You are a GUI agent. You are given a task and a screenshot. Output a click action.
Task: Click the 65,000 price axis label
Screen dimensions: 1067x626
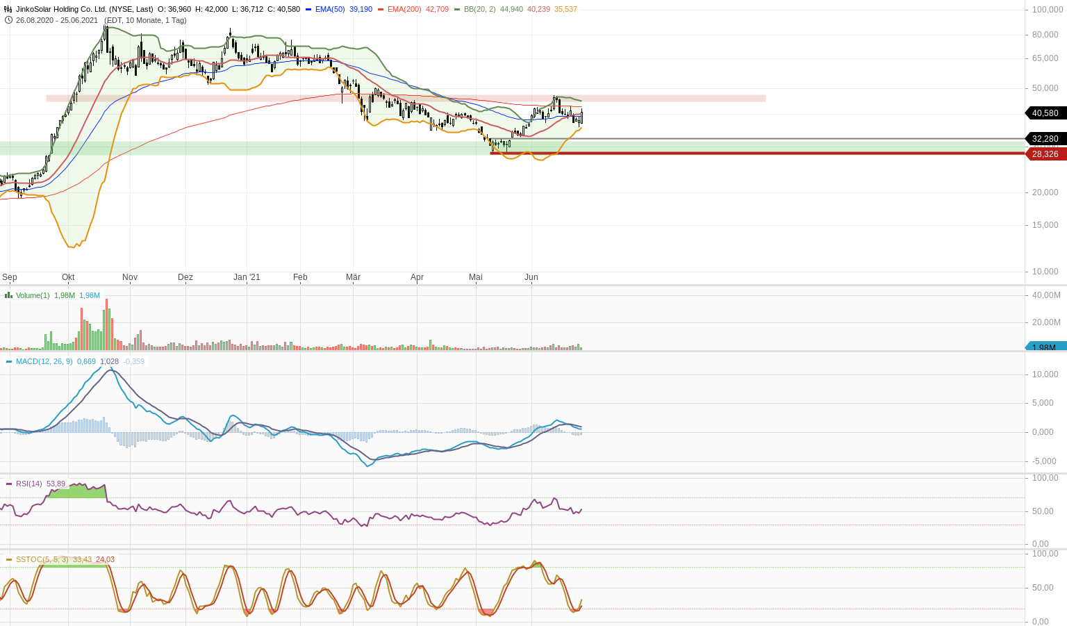pos(1045,58)
